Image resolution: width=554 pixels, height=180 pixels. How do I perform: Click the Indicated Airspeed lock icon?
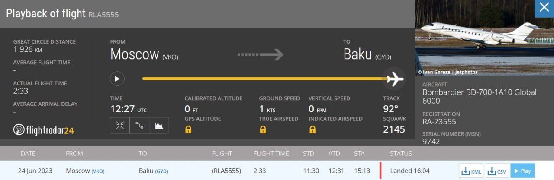312,129
